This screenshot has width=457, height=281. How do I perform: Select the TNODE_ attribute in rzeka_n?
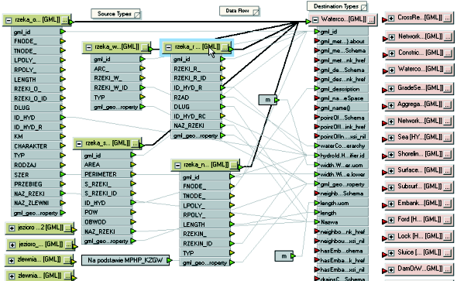click(204, 196)
